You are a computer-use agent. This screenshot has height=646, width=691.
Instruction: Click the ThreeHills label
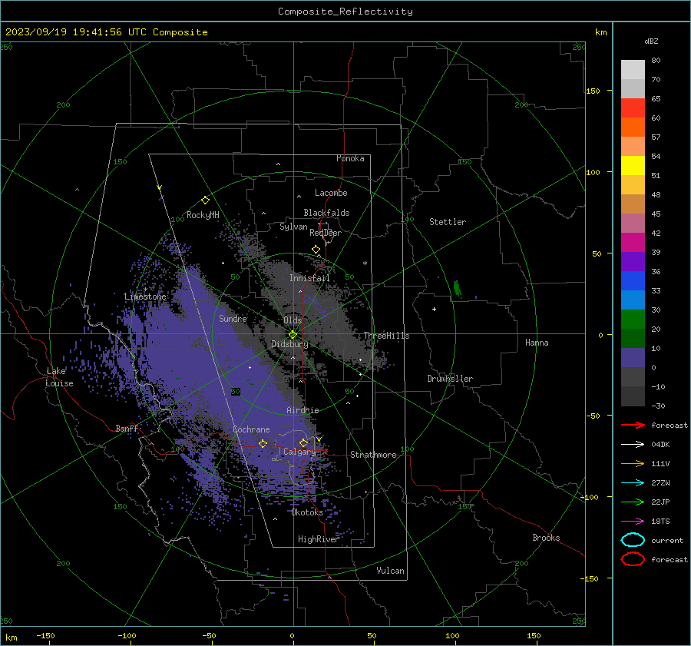click(386, 336)
